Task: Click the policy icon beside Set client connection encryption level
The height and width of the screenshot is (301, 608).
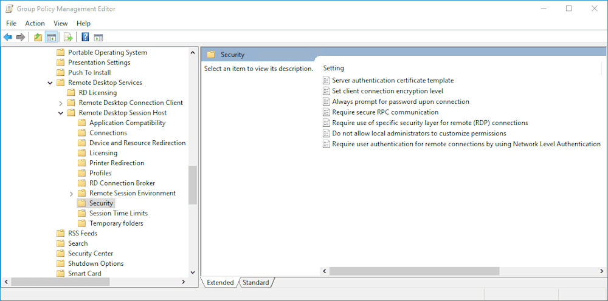Action: click(x=326, y=91)
